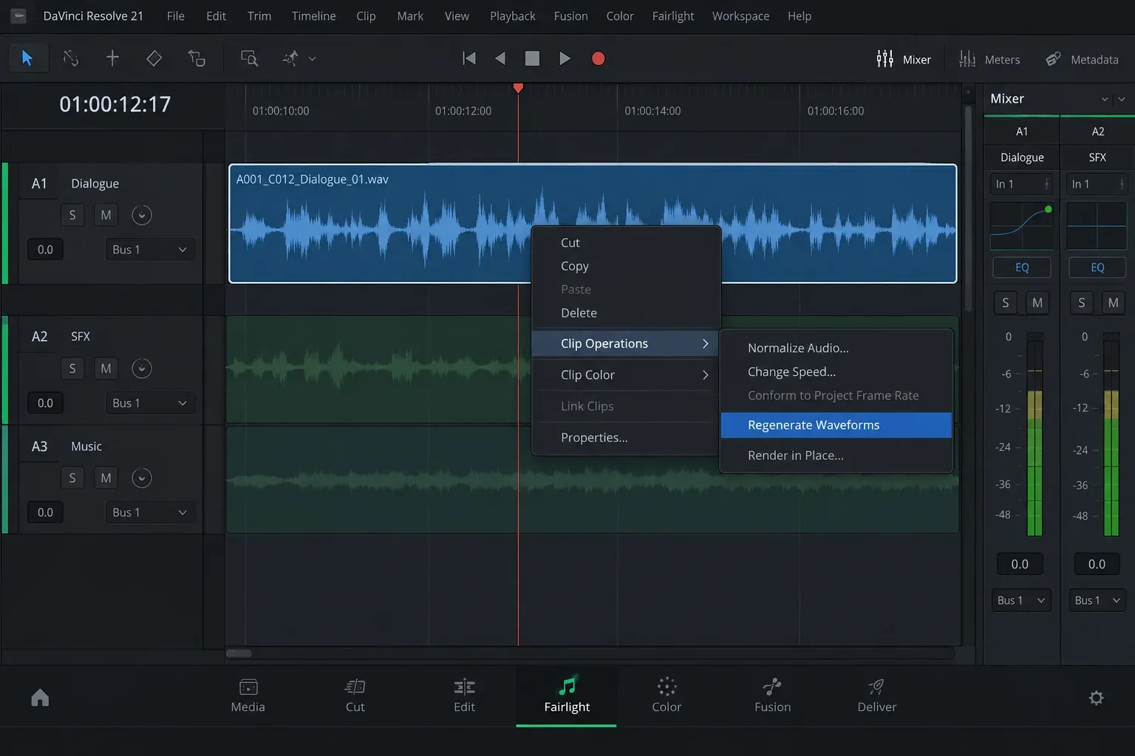Viewport: 1135px width, 756px height.
Task: Toggle the Mixer panel button
Action: pos(903,59)
